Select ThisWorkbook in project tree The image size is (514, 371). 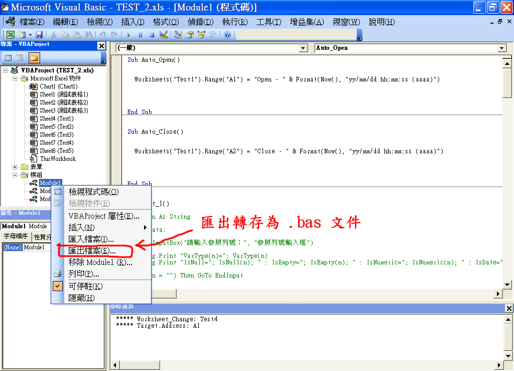tap(58, 159)
